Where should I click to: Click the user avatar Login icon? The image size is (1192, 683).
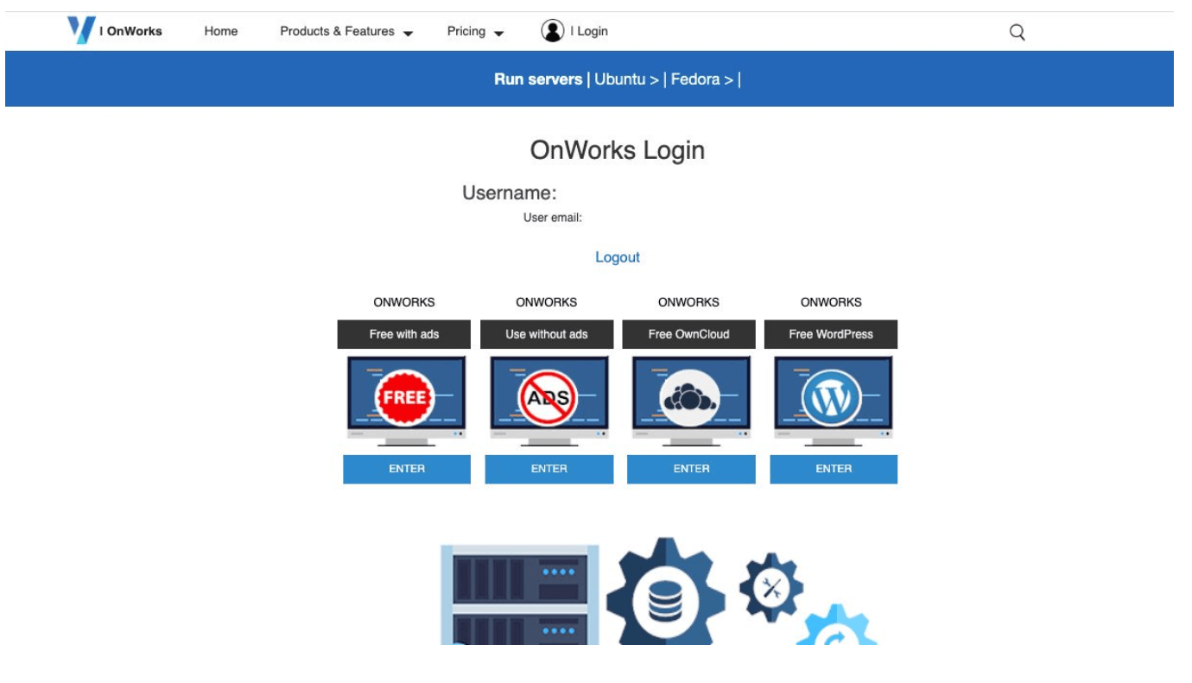[x=553, y=30]
